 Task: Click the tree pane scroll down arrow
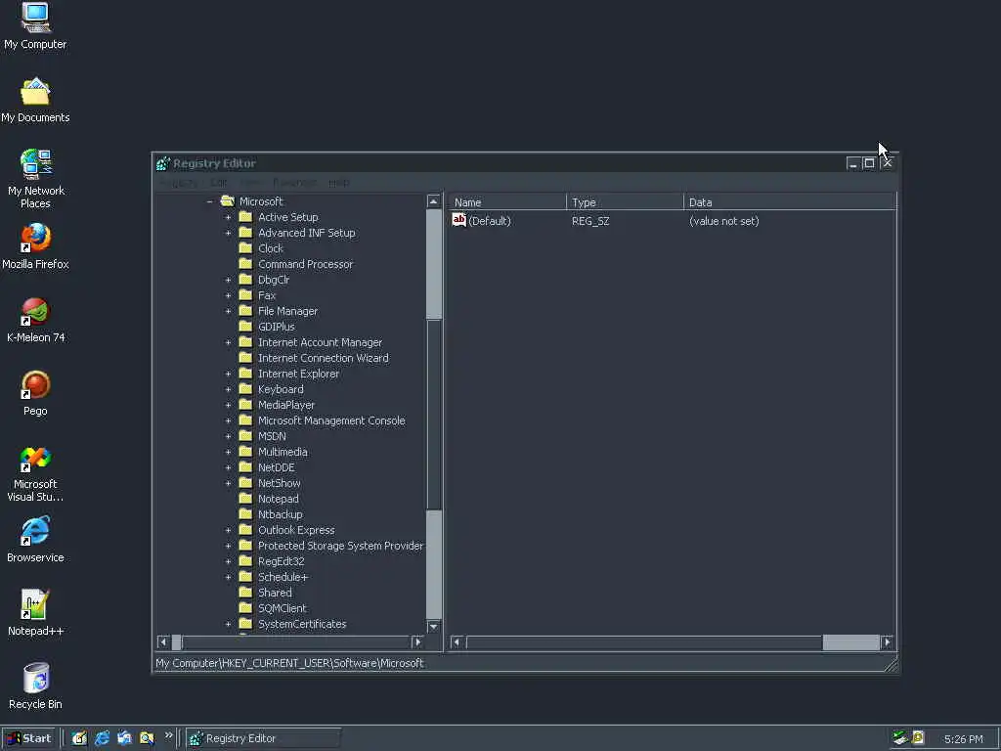(x=433, y=627)
